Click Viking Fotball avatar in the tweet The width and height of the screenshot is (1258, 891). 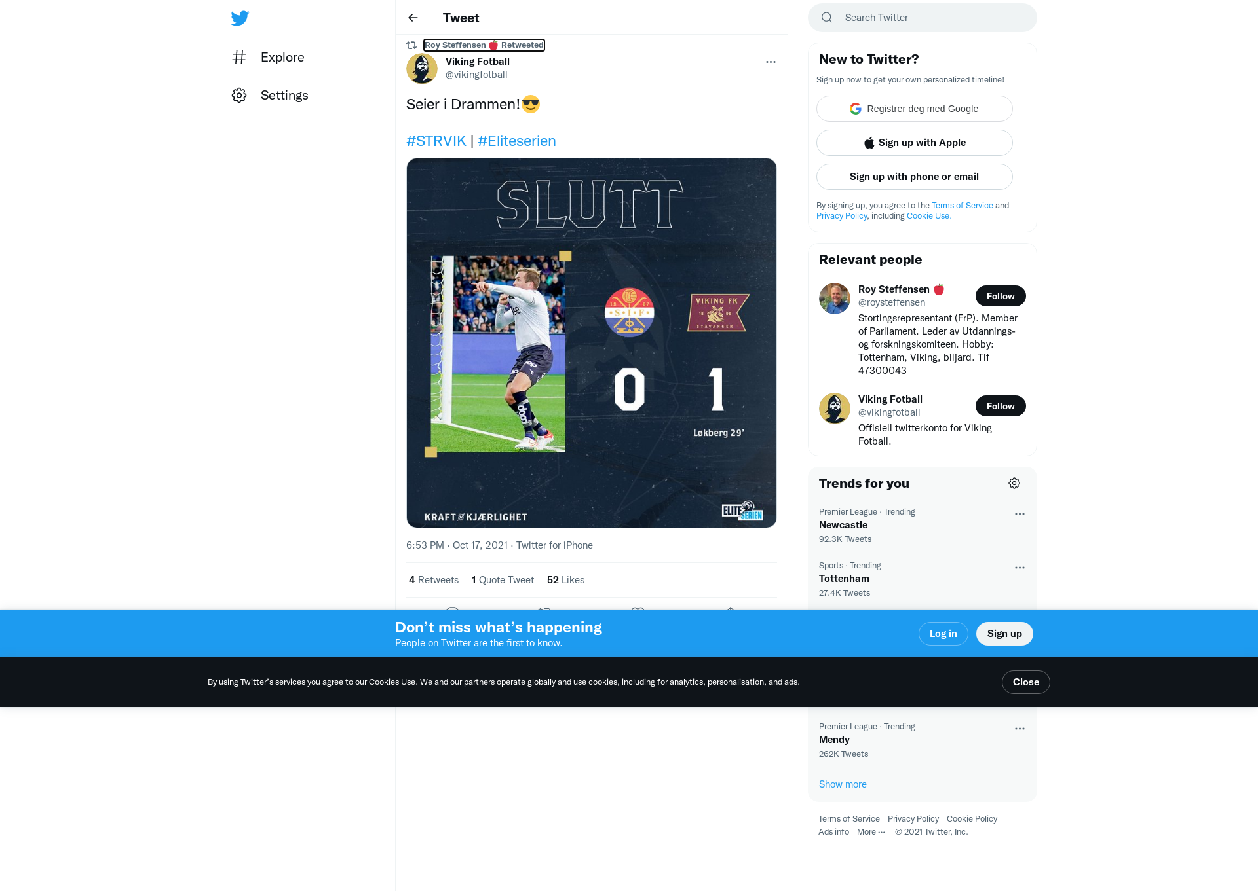pos(422,68)
